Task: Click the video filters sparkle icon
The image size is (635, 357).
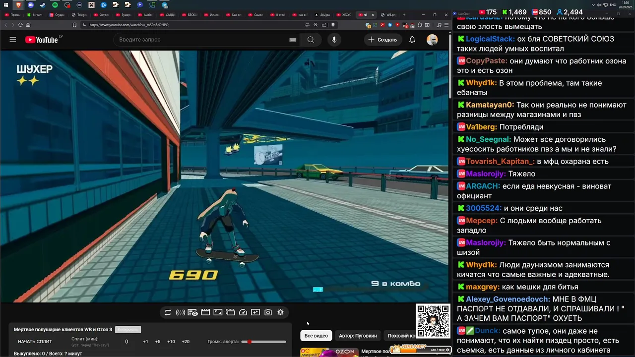Action: (x=255, y=312)
